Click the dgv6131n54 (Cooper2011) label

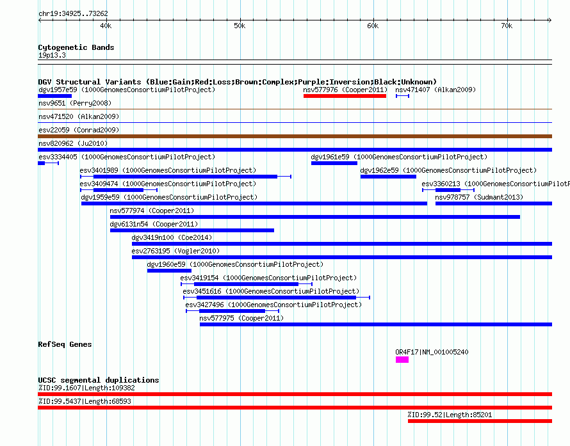[x=154, y=224]
